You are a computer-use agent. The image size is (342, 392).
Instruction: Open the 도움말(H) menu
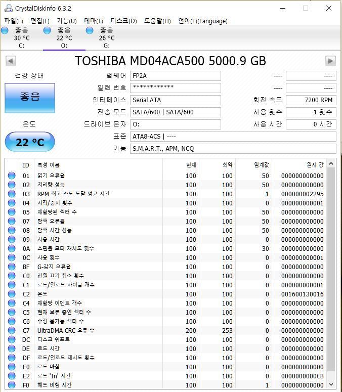(x=157, y=21)
